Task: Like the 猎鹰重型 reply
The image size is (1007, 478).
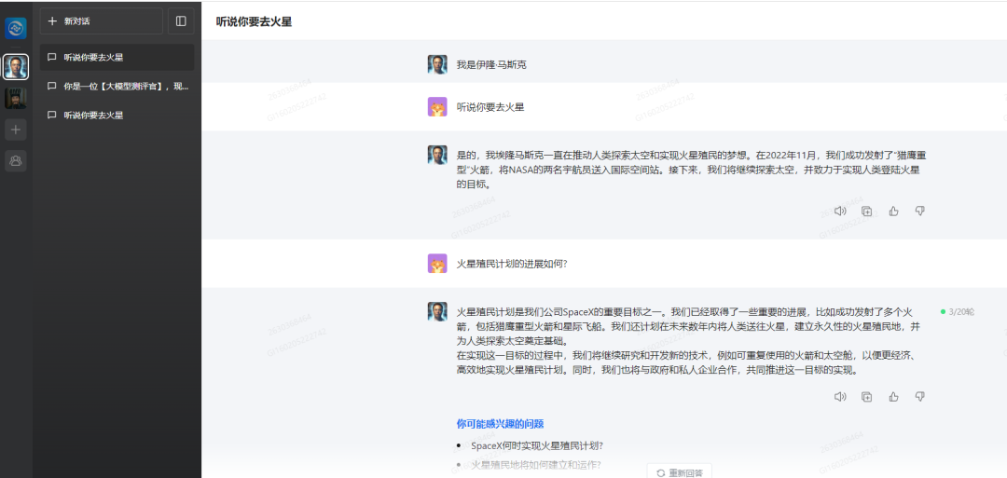Action: coord(893,211)
